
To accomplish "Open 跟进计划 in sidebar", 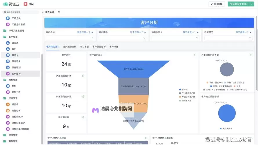I will point(16,68).
